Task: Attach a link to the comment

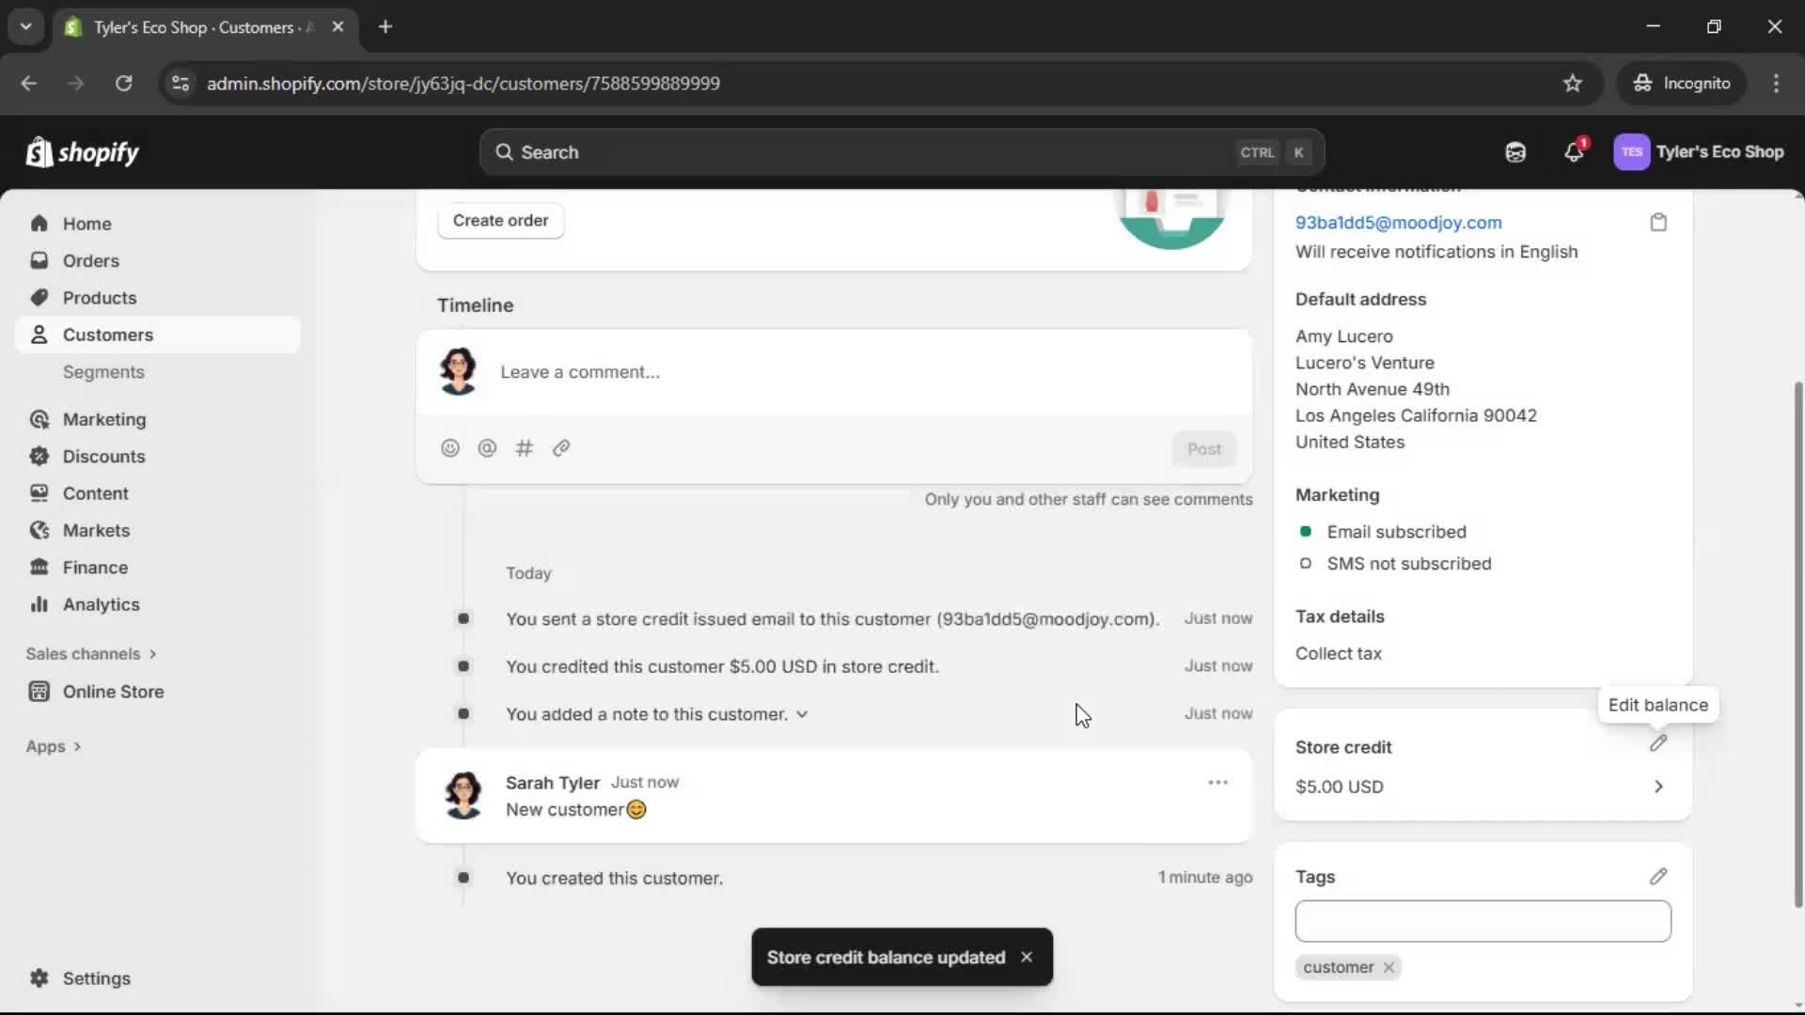Action: pyautogui.click(x=561, y=448)
